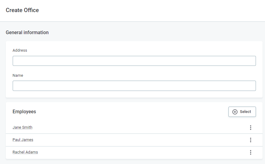
Task: Click the Name field label
Action: coord(18,76)
